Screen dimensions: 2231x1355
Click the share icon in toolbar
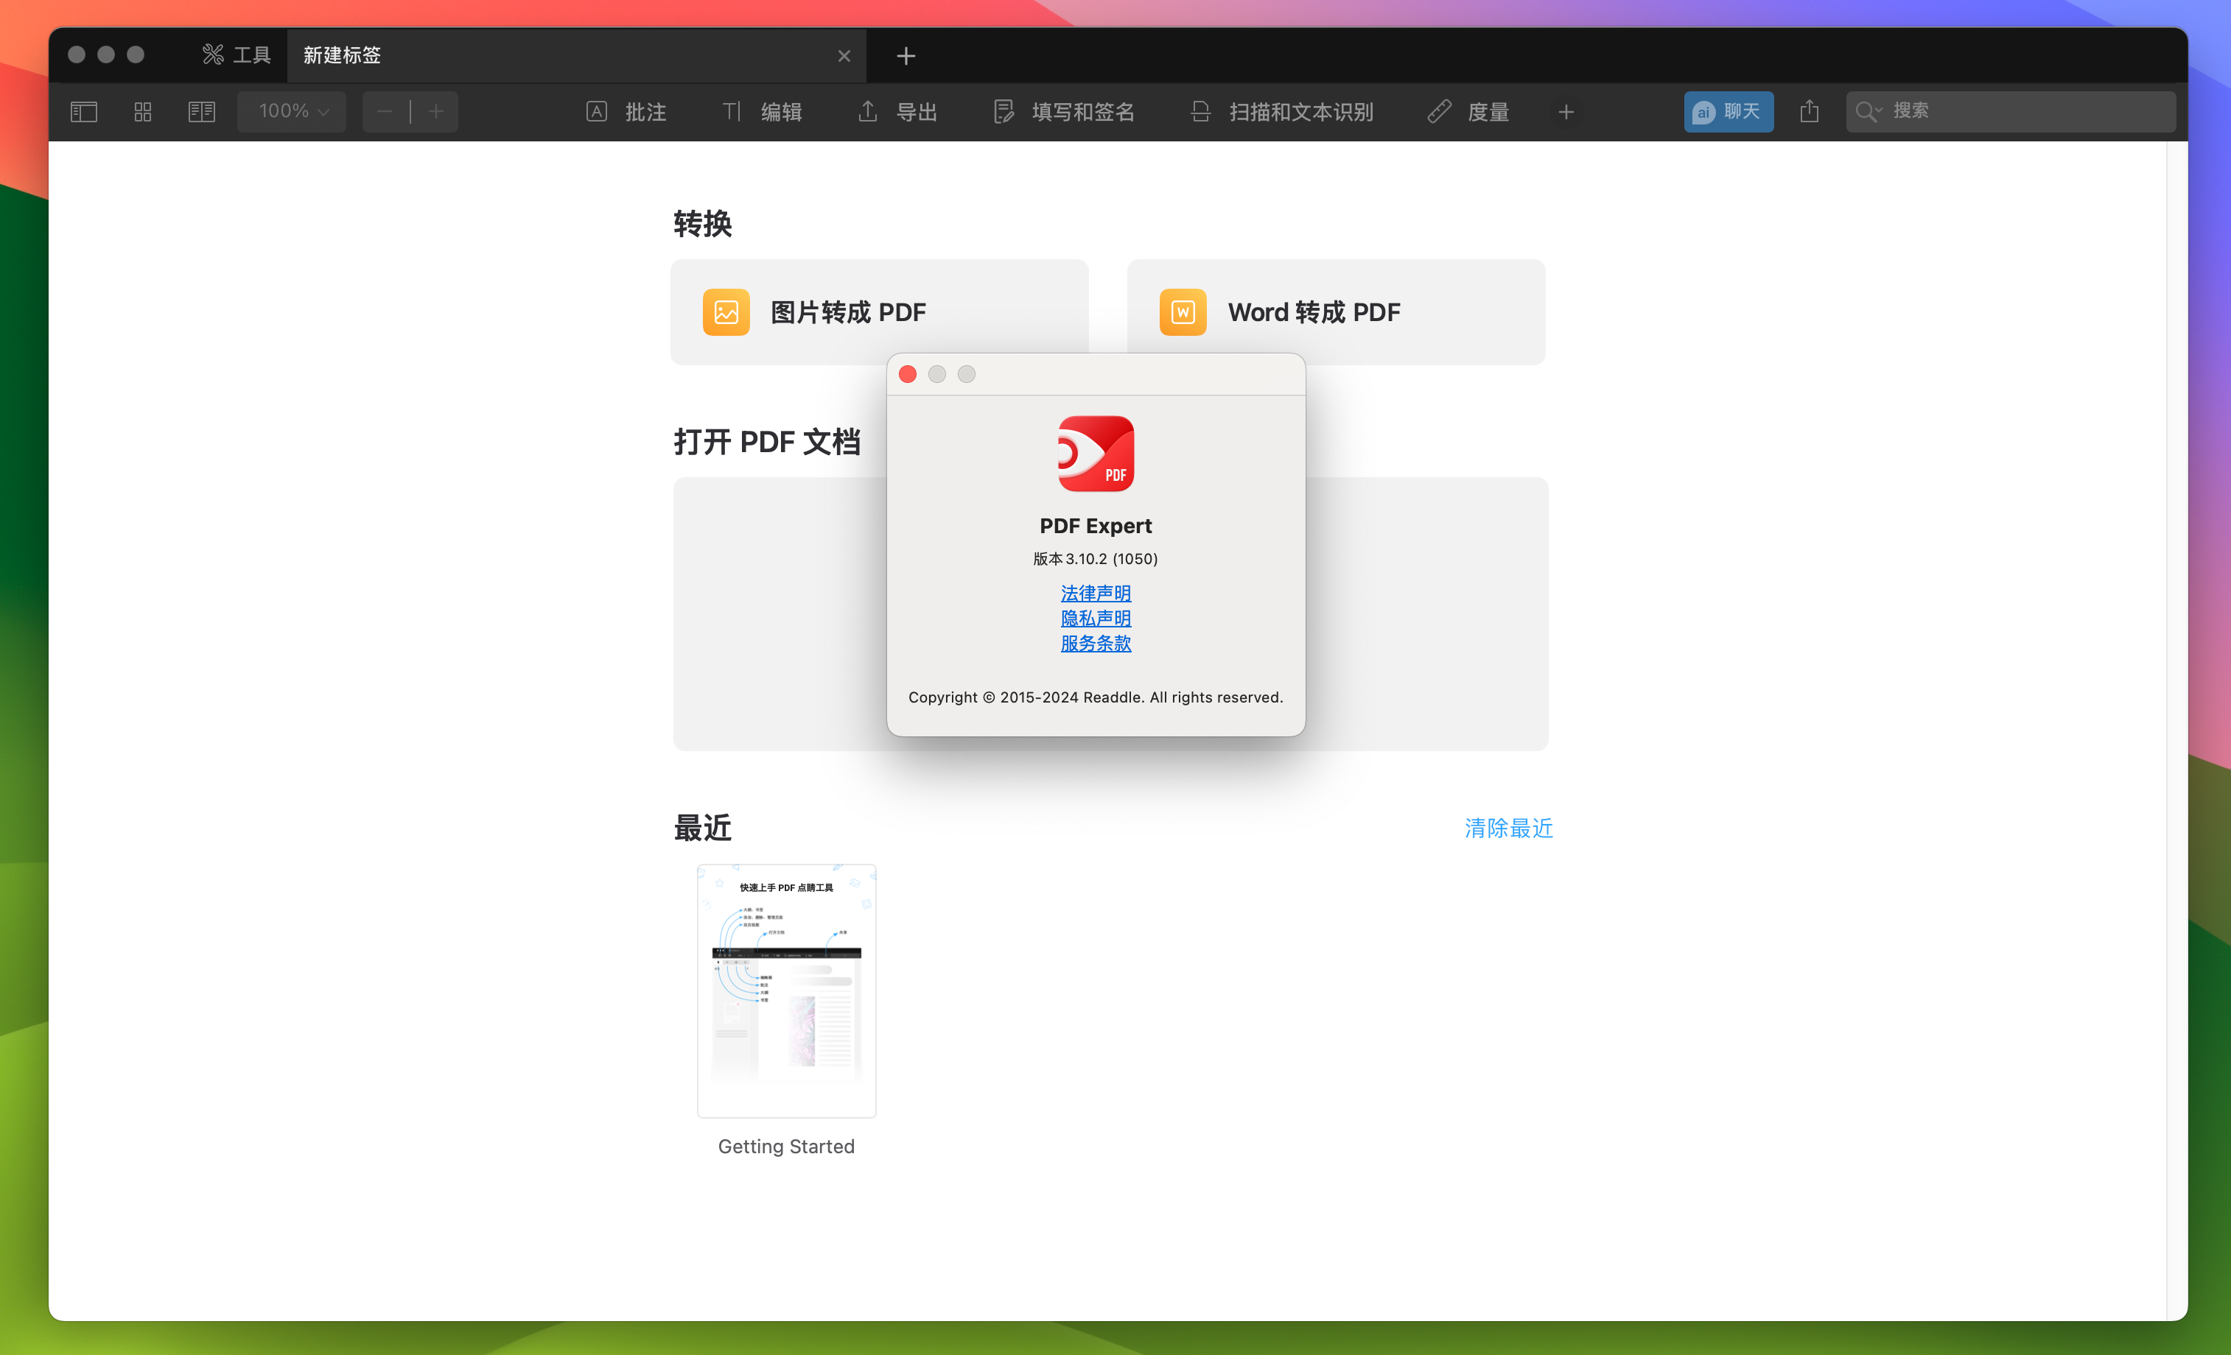coord(1809,111)
